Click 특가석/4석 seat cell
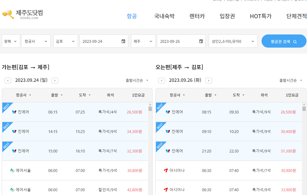This screenshot has width=307, height=195. (108, 112)
